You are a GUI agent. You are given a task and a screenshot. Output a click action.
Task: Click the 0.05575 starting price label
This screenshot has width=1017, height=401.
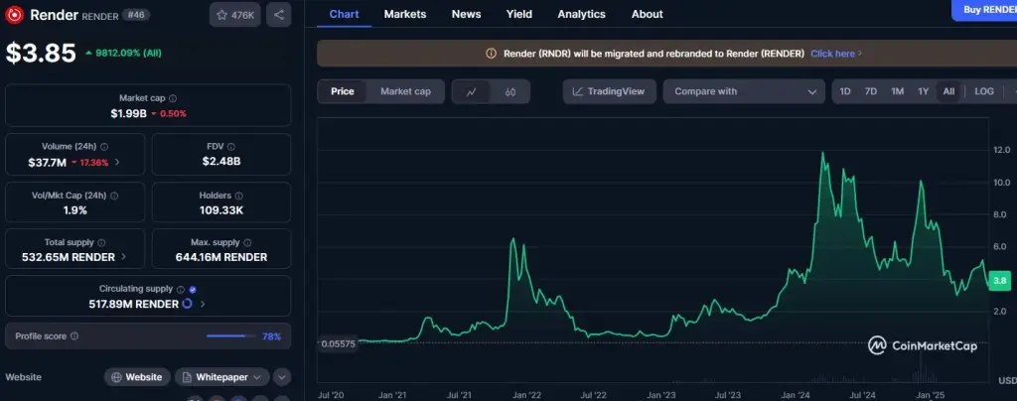coord(338,344)
